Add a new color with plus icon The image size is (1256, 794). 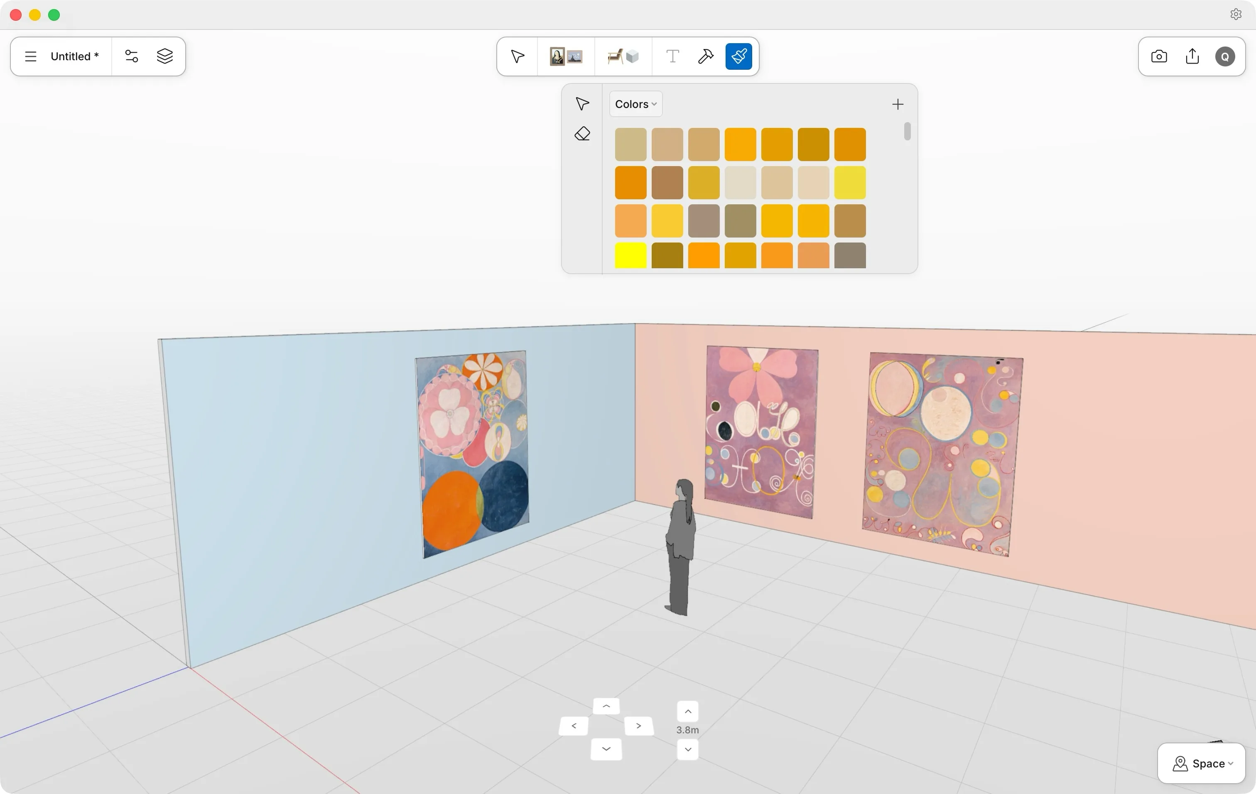(x=898, y=104)
